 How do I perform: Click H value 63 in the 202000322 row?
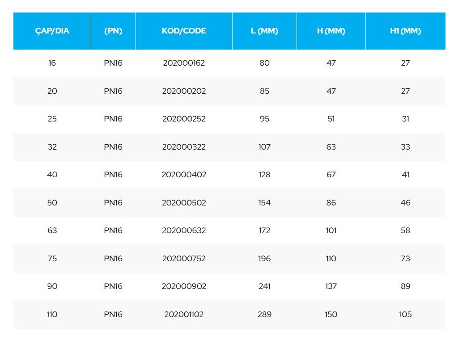pyautogui.click(x=331, y=146)
